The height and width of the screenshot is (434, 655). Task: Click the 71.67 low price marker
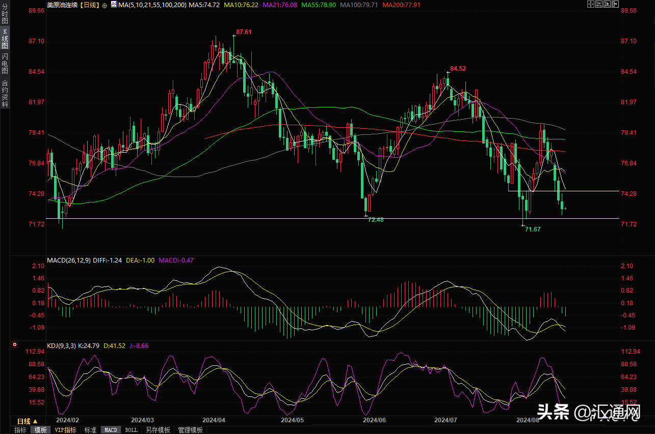pos(533,229)
